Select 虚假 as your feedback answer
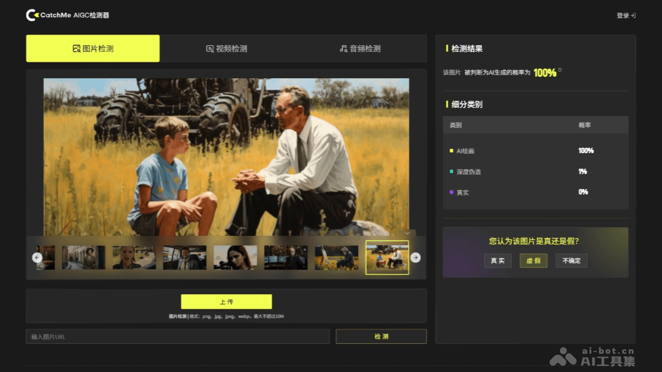This screenshot has width=662, height=372. coord(533,261)
